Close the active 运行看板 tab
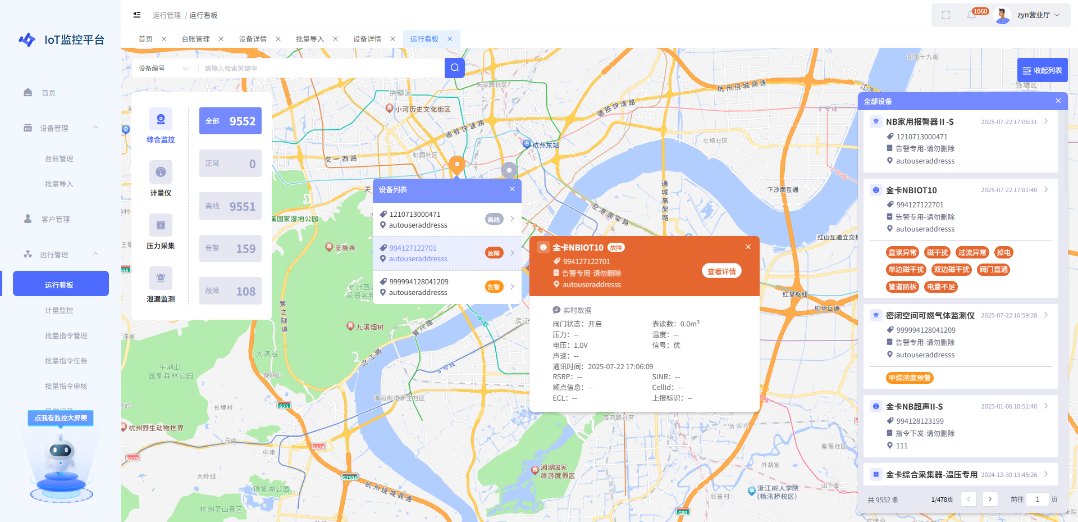Screen dimensions: 1078x522 pyautogui.click(x=450, y=39)
